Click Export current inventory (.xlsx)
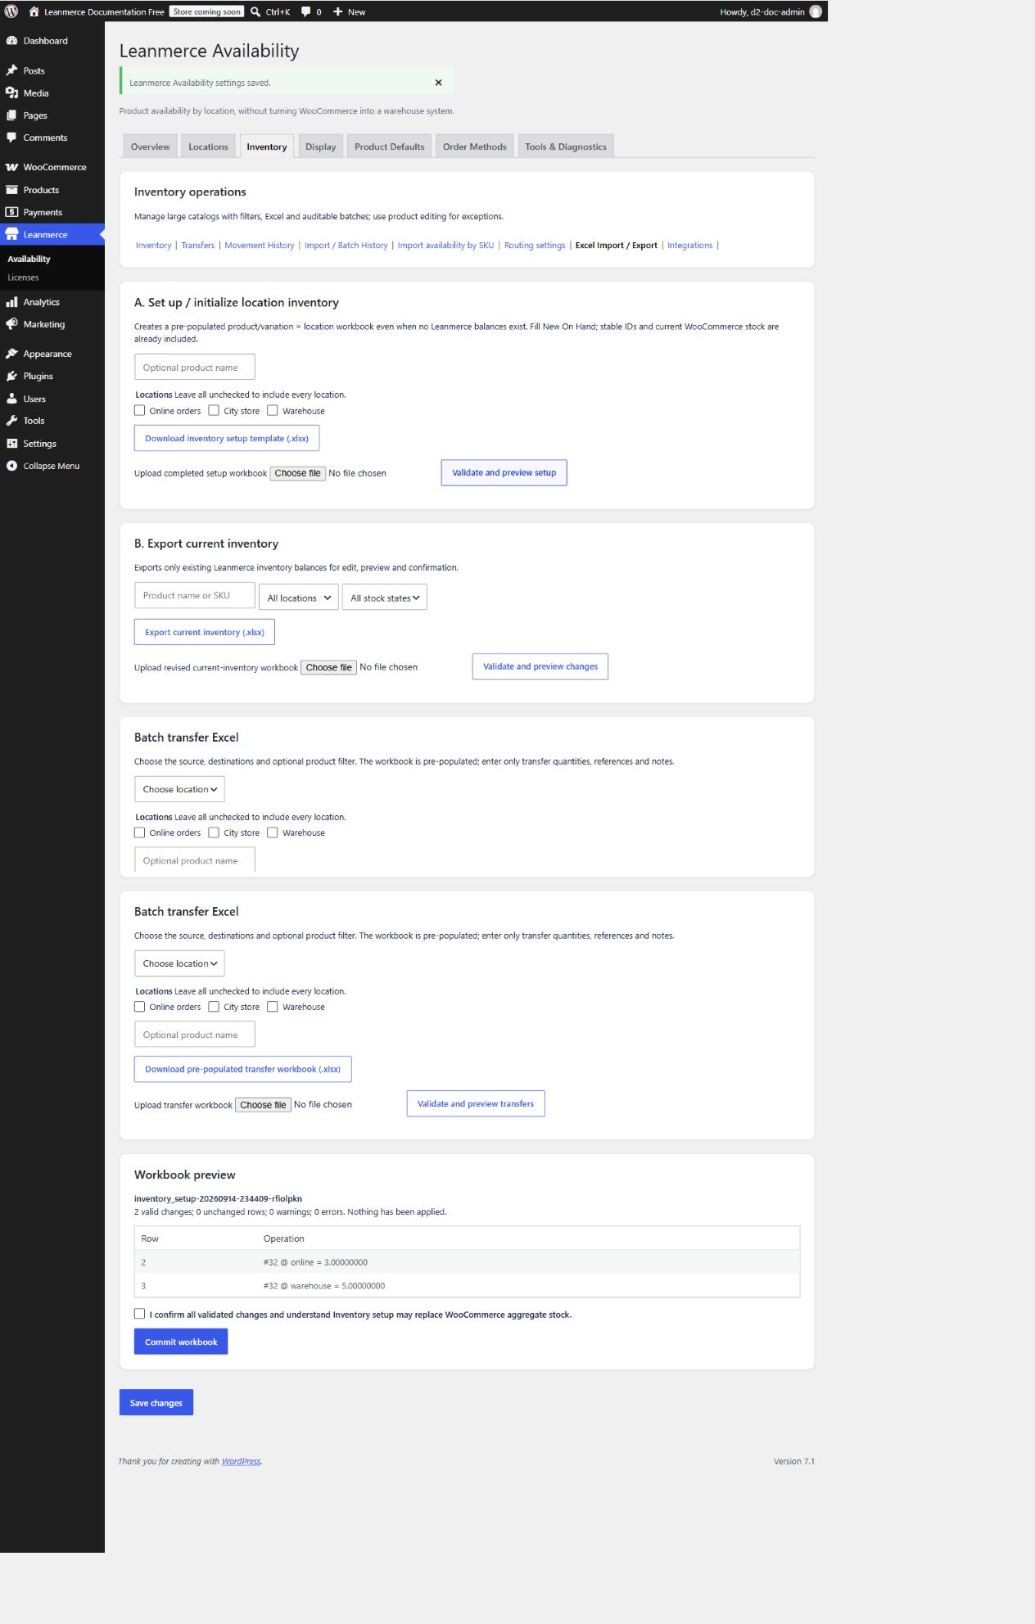The height and width of the screenshot is (1624, 1035). point(205,632)
